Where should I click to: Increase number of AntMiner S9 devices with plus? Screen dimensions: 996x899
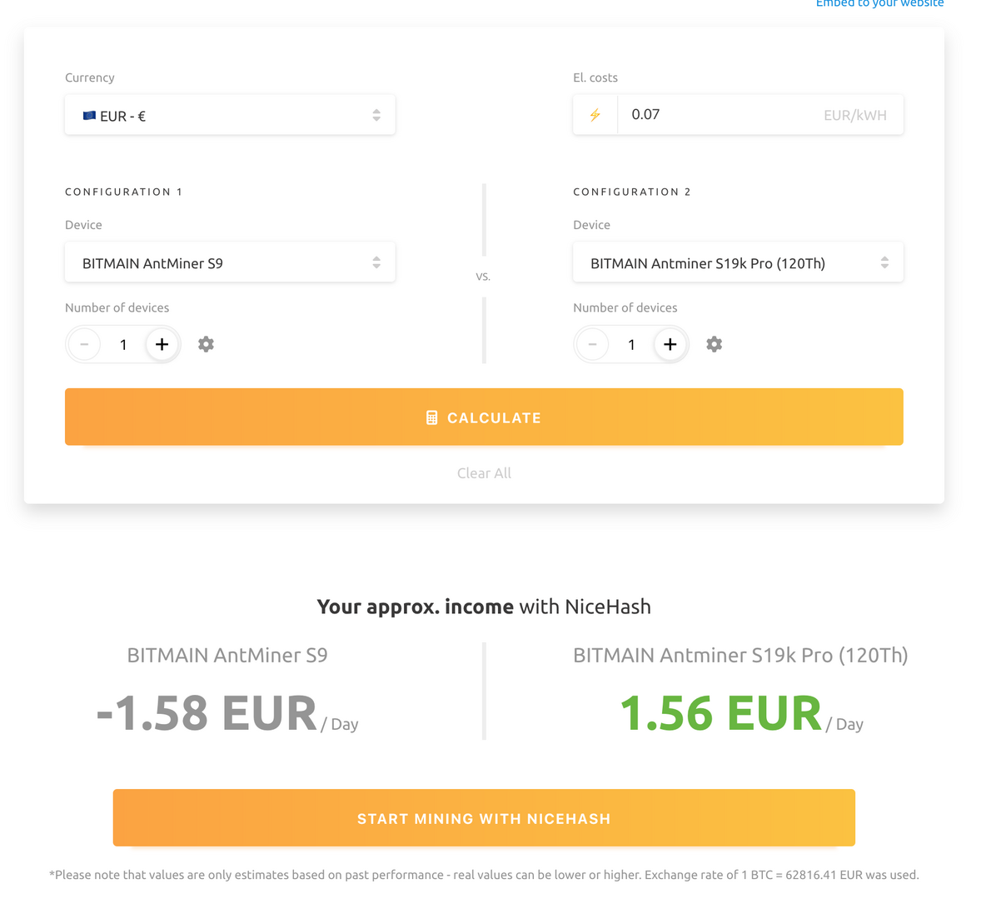[x=162, y=344]
